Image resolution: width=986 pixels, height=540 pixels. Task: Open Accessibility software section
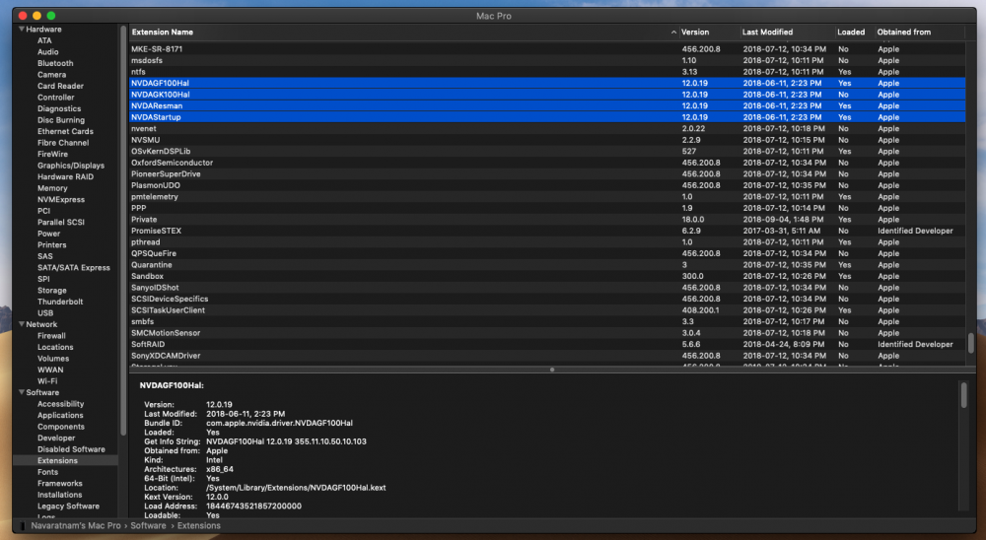[x=60, y=404]
